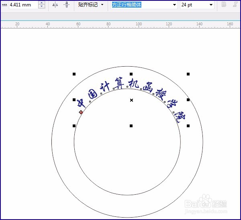Increase the offset value with up arrow
This screenshot has height=220, width=241.
point(41,3)
